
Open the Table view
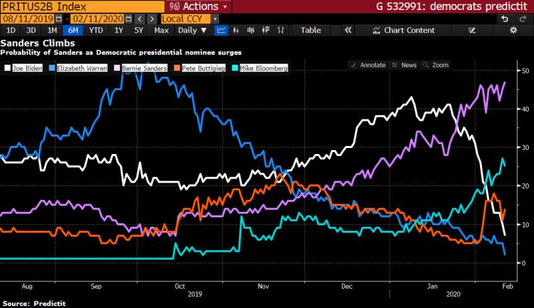pyautogui.click(x=310, y=31)
